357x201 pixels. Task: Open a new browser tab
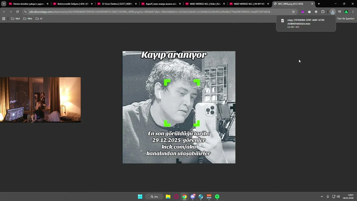pos(319,4)
